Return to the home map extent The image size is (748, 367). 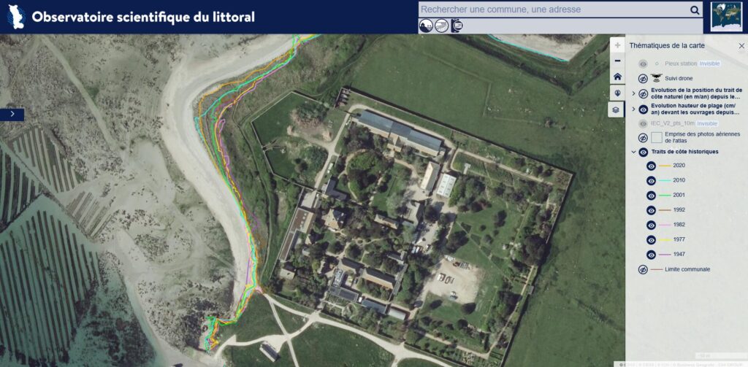click(x=618, y=77)
